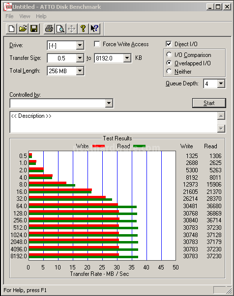The height and width of the screenshot is (296, 234).
Task: Open the maximum Transfer Size 8192.0 dropdown
Action: (127, 58)
